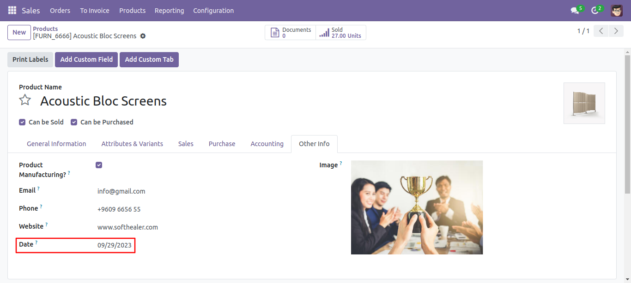Click the help mark next to Image label
Screen dimensions: 631x283
(341, 163)
